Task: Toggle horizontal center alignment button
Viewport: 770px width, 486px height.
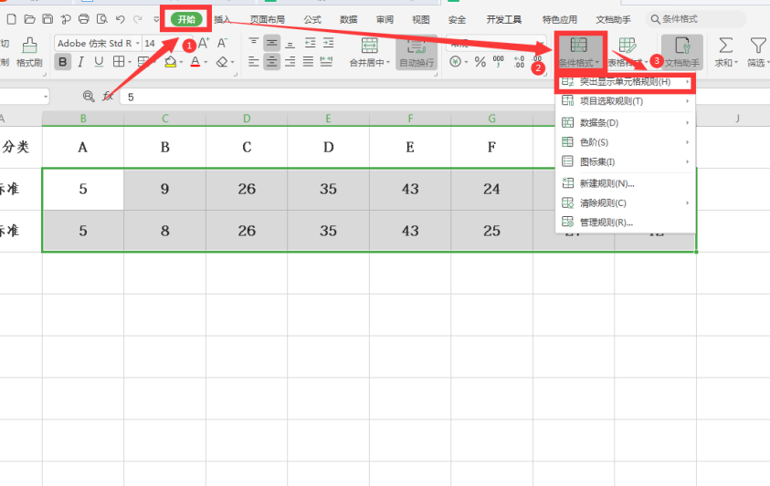Action: (271, 62)
